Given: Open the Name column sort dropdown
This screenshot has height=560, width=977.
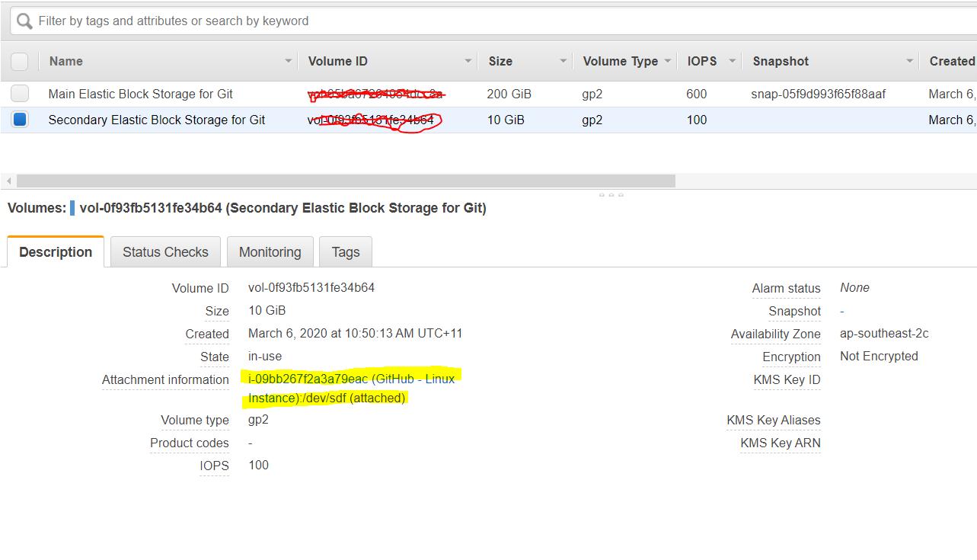Looking at the screenshot, I should (x=288, y=60).
